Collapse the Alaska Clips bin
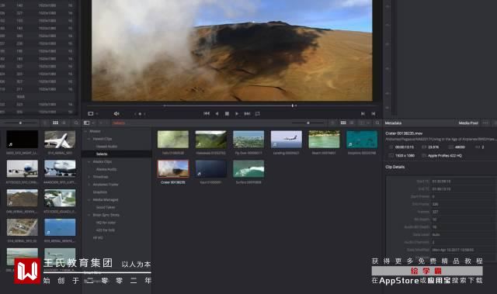The height and width of the screenshot is (294, 497). click(x=89, y=161)
